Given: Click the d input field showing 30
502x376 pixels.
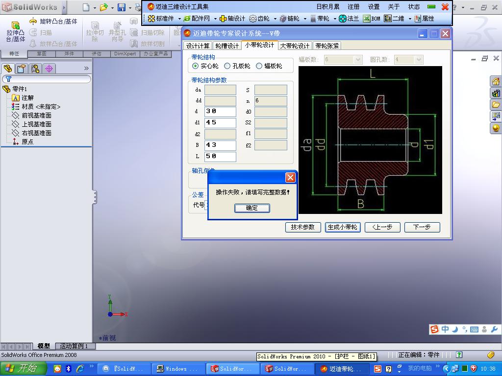Looking at the screenshot, I should 220,112.
